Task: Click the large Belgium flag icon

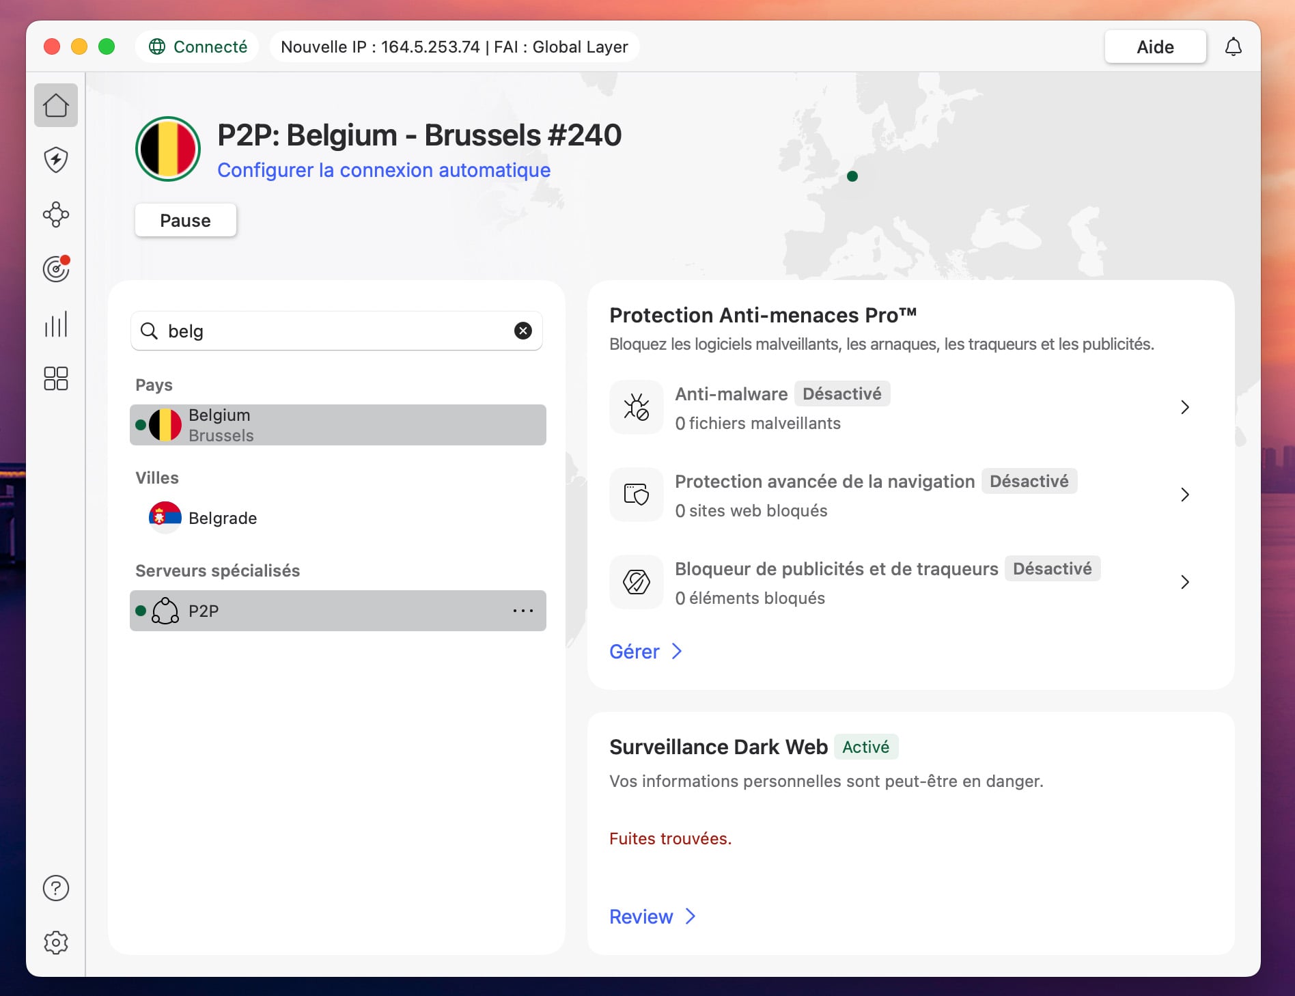Action: (x=168, y=149)
